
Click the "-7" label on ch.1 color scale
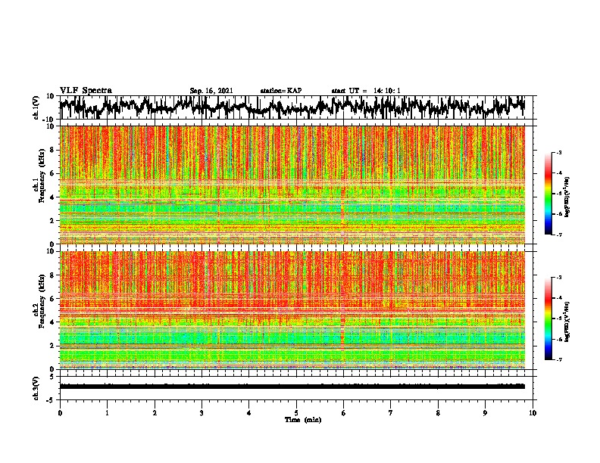[558, 235]
